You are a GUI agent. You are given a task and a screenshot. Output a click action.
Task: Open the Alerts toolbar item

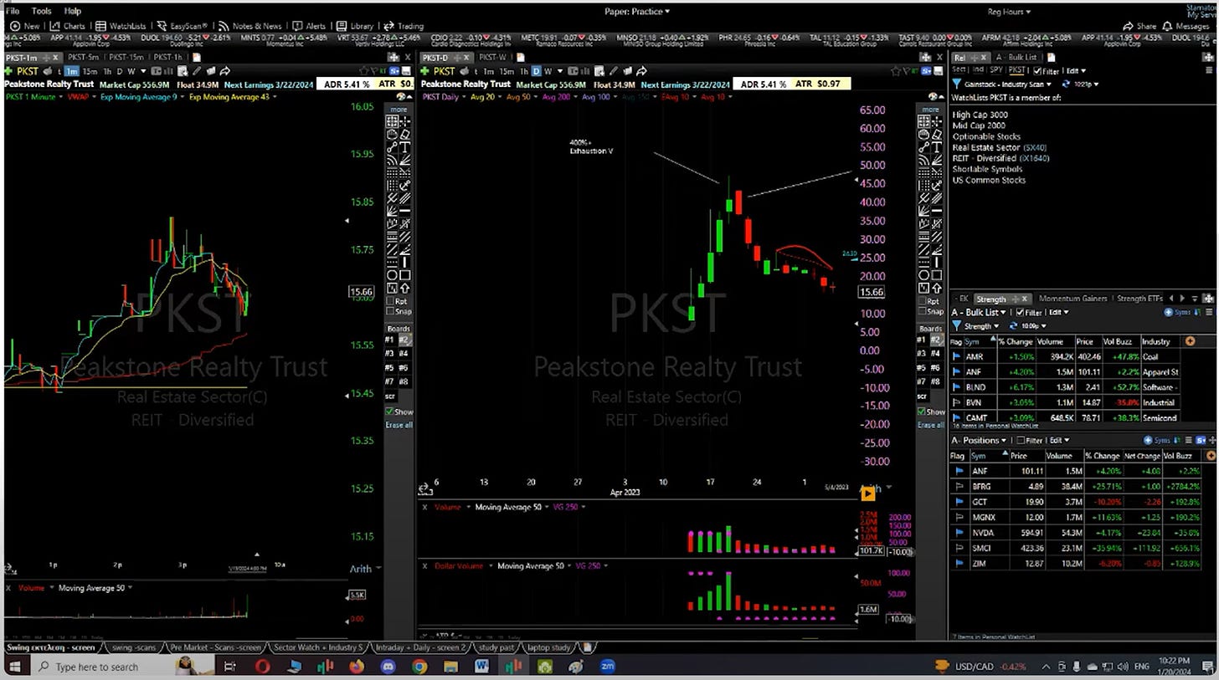(310, 26)
